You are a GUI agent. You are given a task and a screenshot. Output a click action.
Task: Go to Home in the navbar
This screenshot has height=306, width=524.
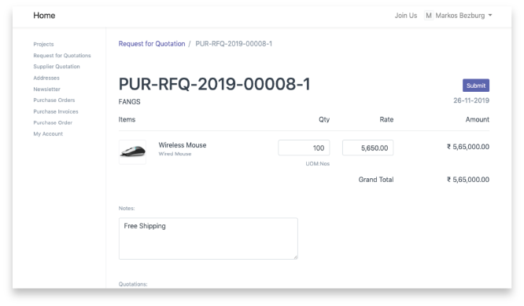coord(44,16)
